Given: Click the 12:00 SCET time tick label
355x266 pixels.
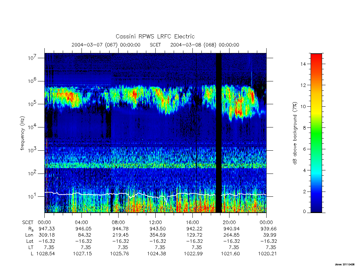Looking at the screenshot, I should (155, 222).
